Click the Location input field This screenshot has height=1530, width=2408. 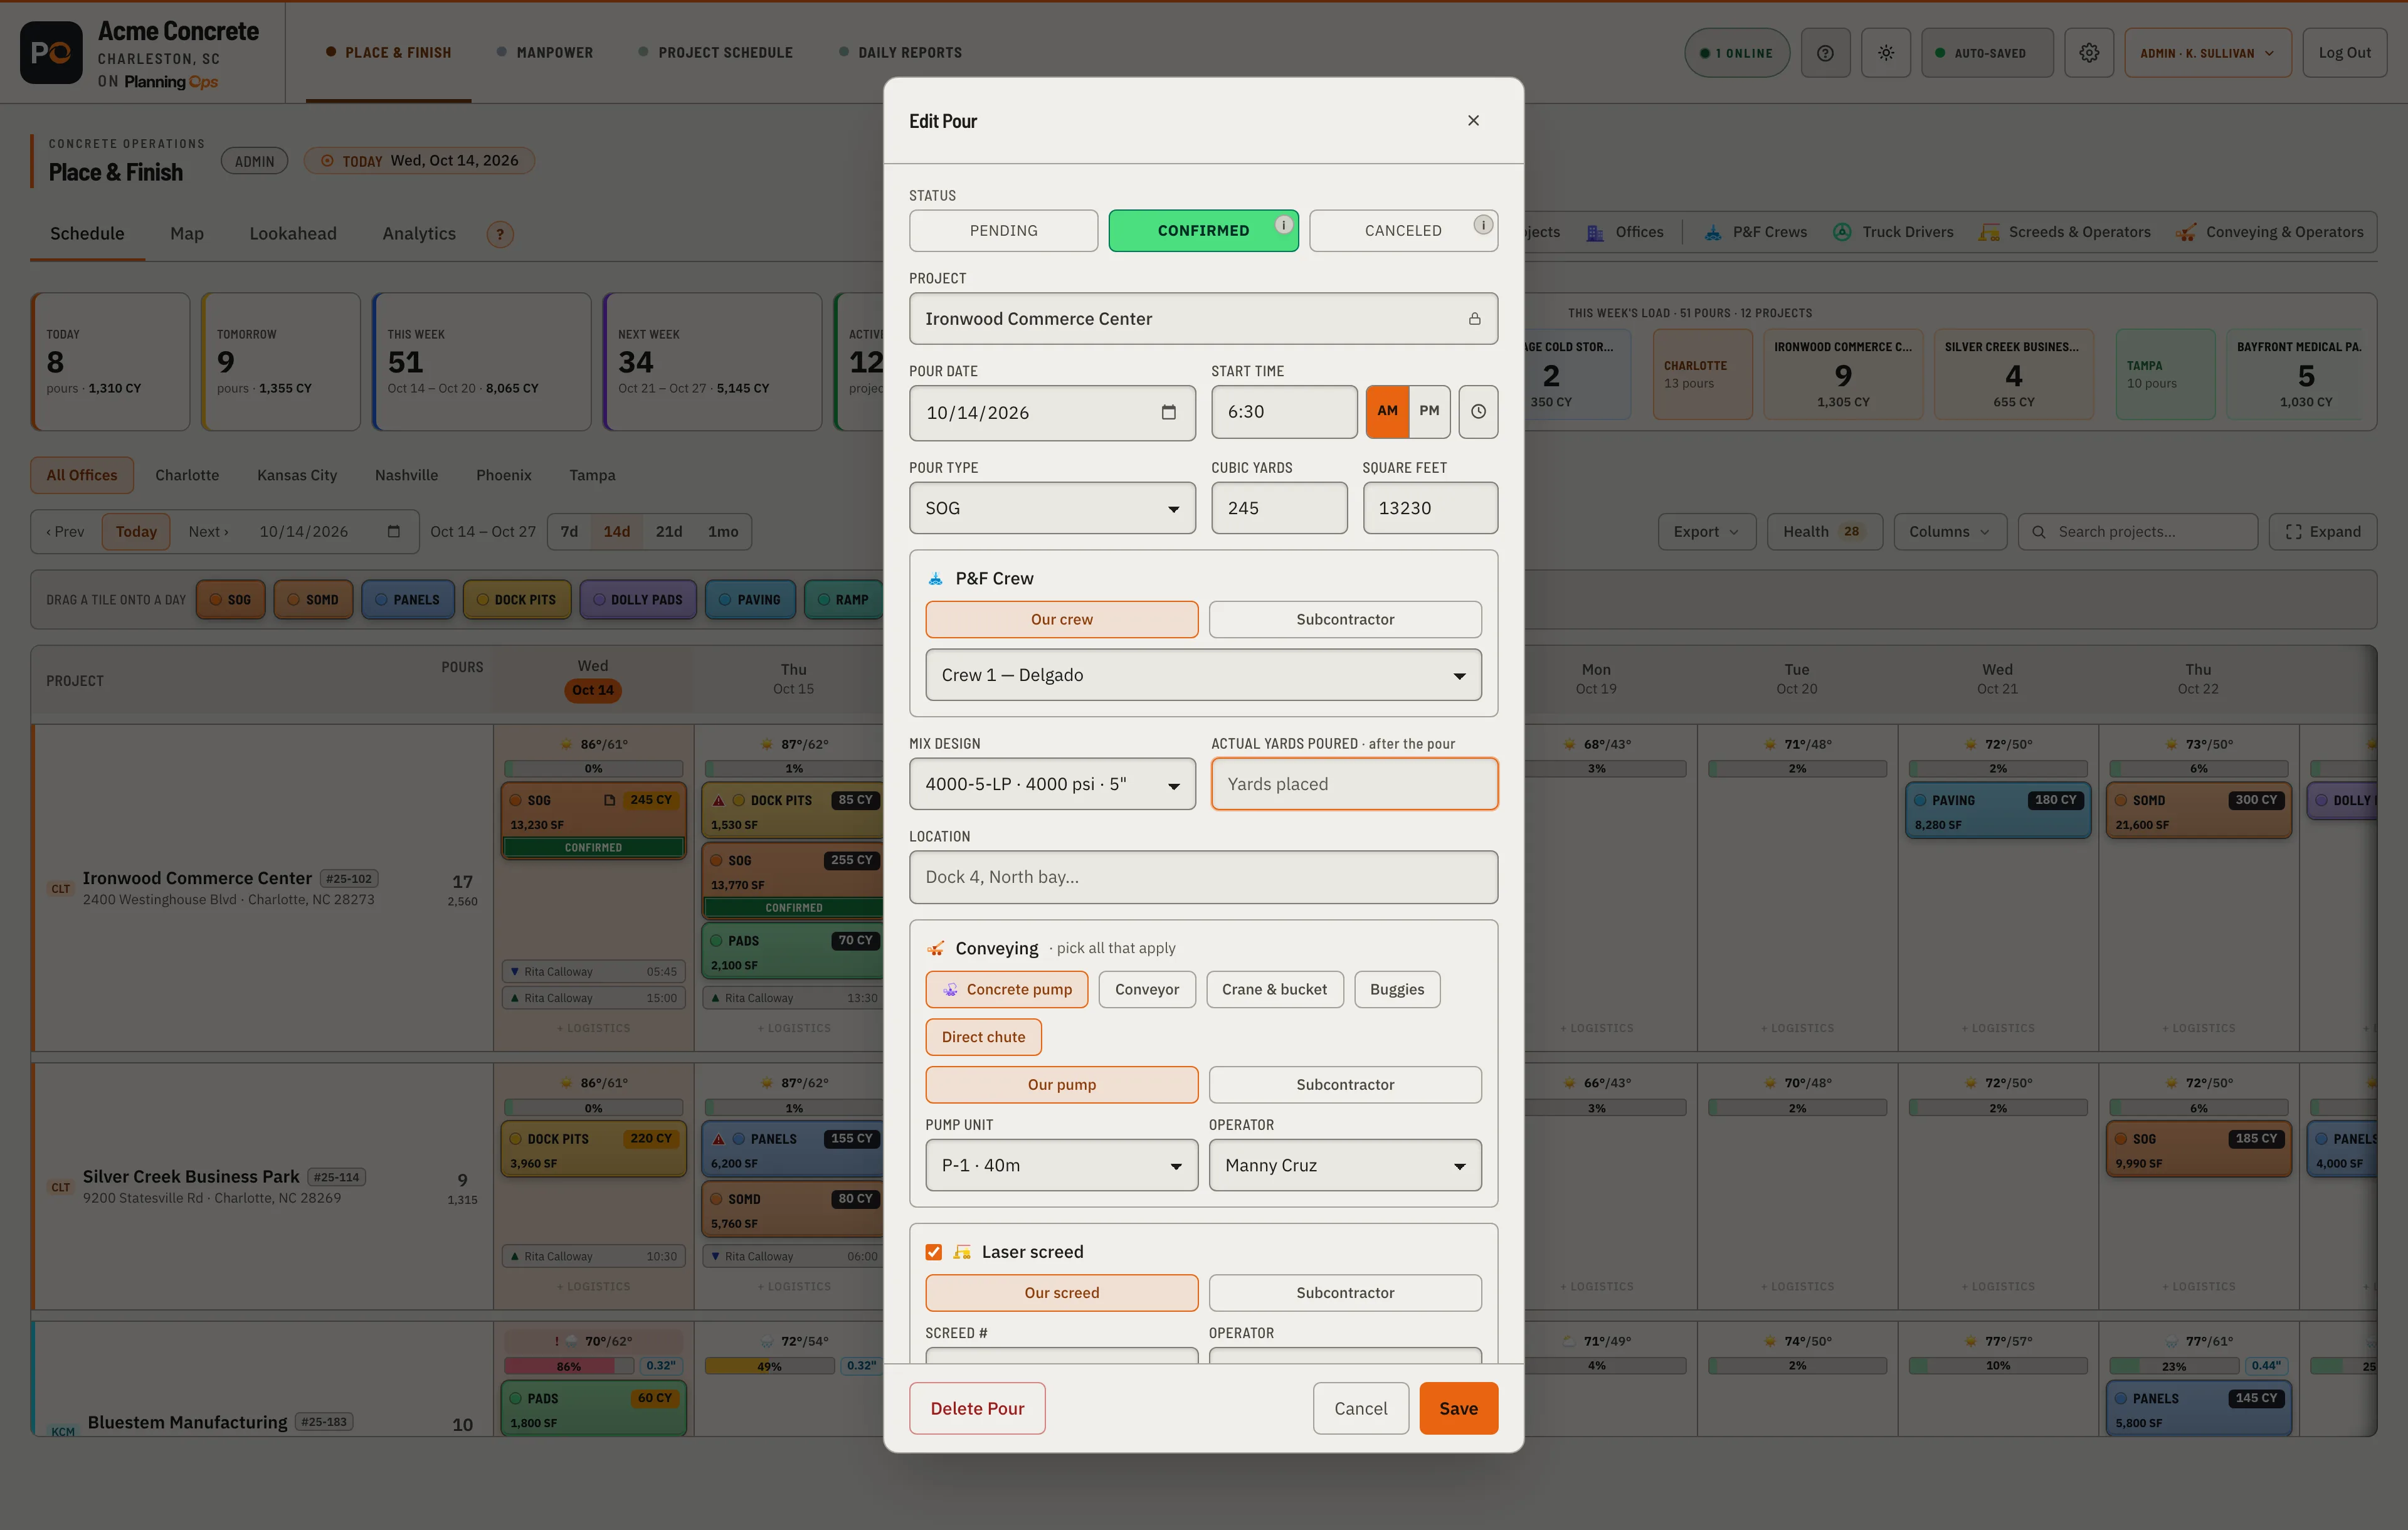[1203, 877]
